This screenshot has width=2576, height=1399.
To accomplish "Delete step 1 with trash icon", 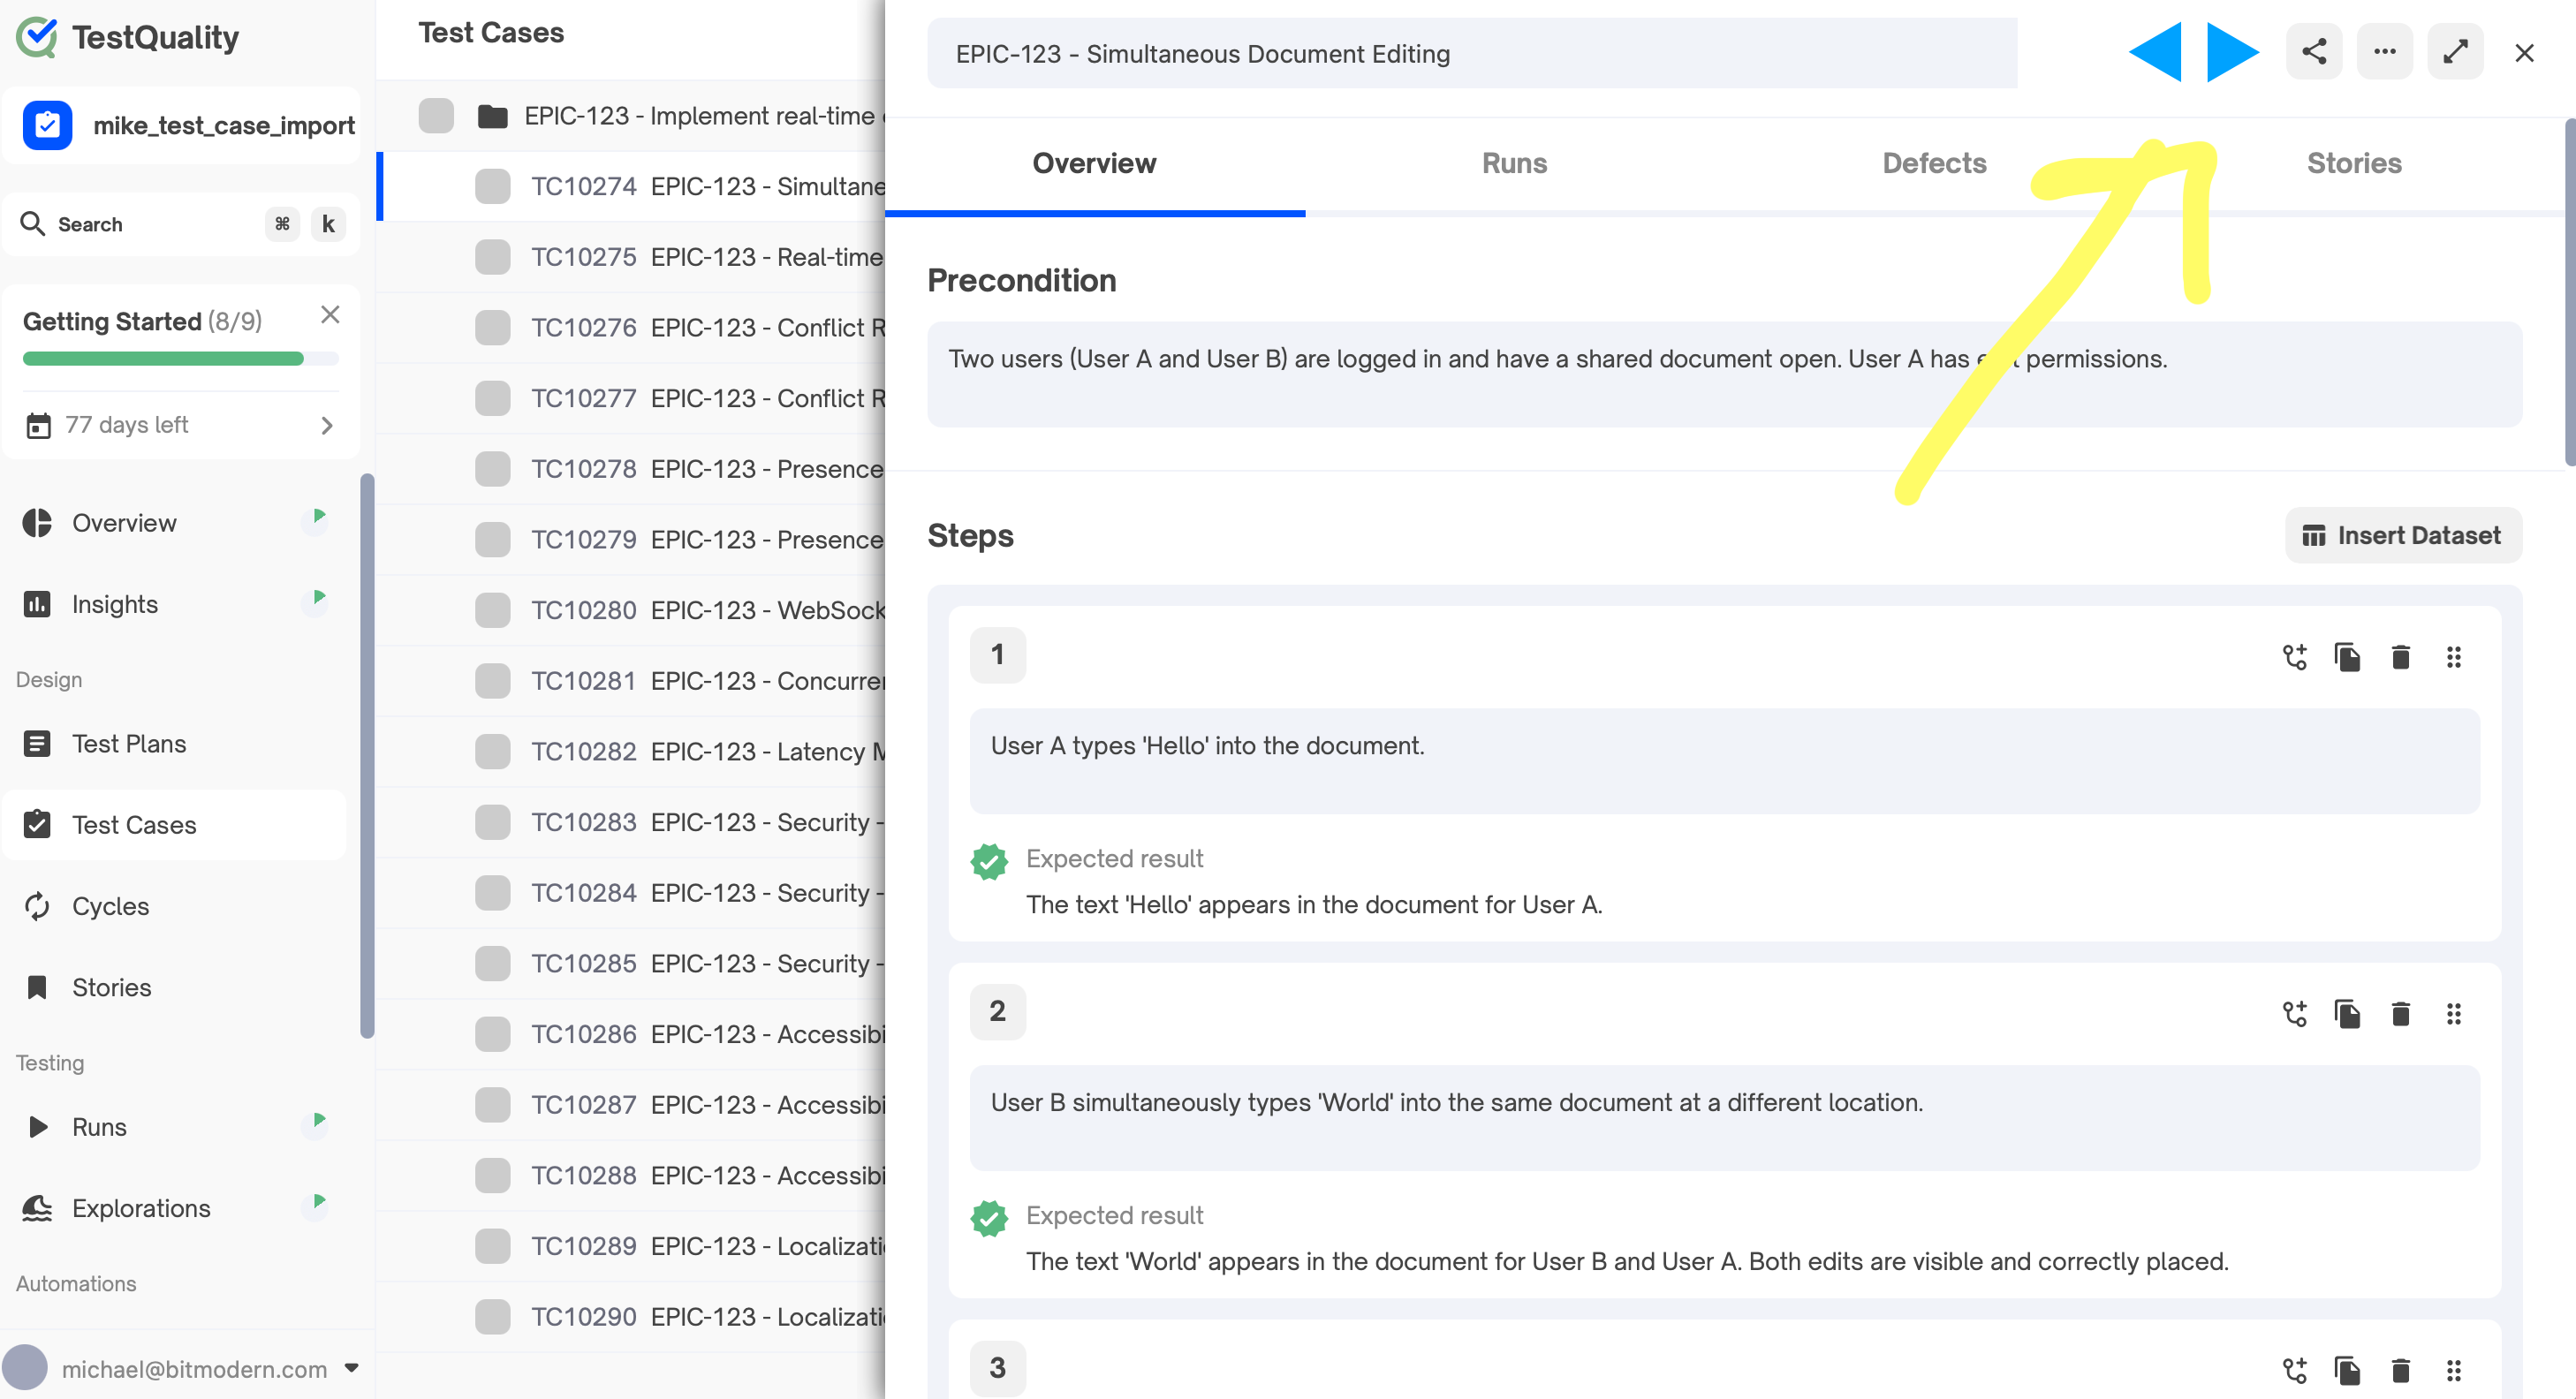I will tap(2400, 657).
